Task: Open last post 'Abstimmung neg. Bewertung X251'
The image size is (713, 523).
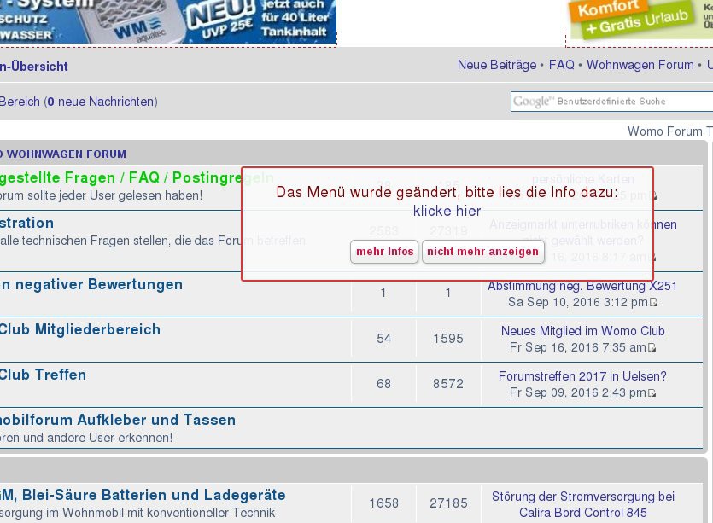Action: pos(582,286)
